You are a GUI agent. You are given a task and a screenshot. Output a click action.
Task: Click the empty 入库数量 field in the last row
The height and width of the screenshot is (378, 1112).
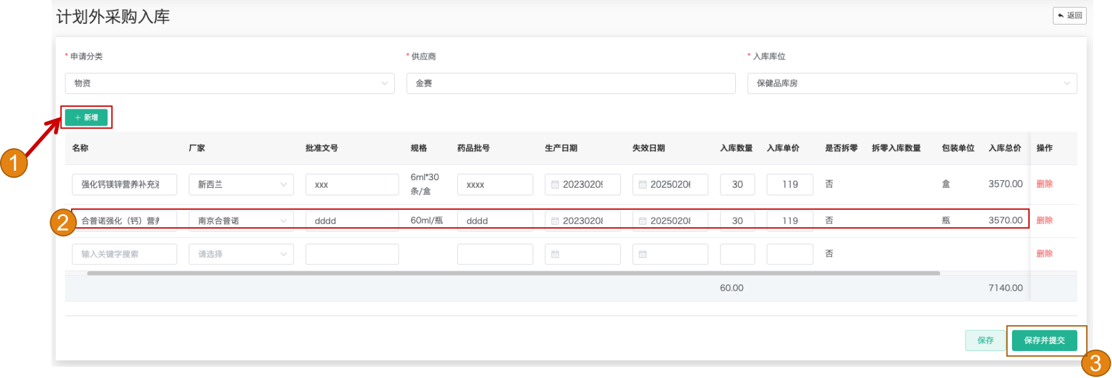coord(737,254)
